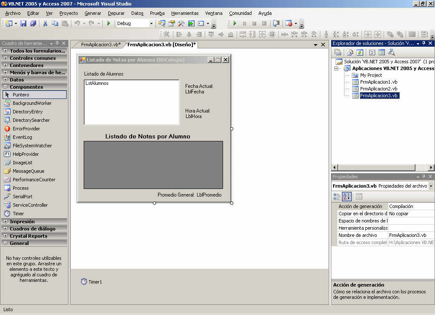Screen dimensions: 435x315
Task: Select the BackgroundWorker component
Action: [35, 103]
